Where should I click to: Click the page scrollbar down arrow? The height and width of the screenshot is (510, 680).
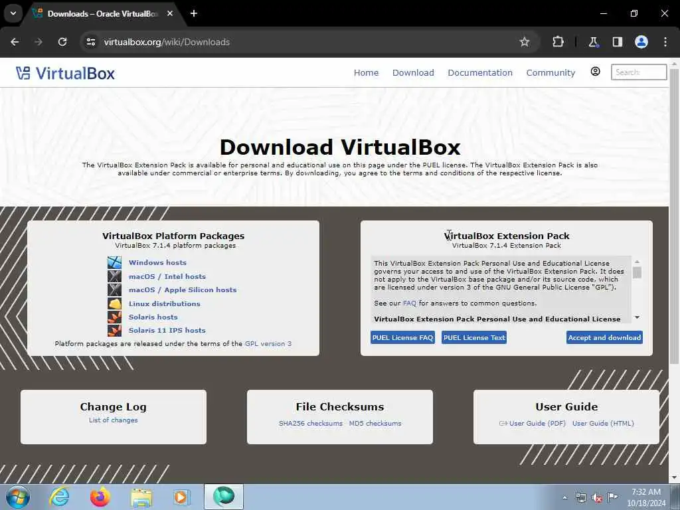pos(674,478)
